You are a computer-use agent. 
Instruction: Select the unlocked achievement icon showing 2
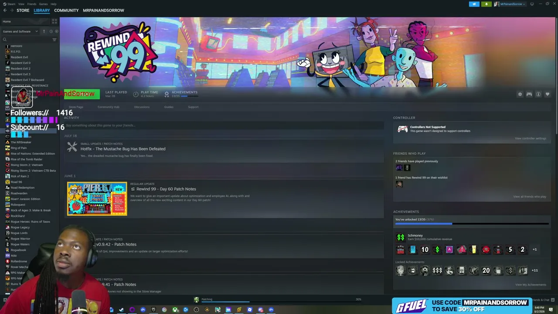(x=522, y=249)
